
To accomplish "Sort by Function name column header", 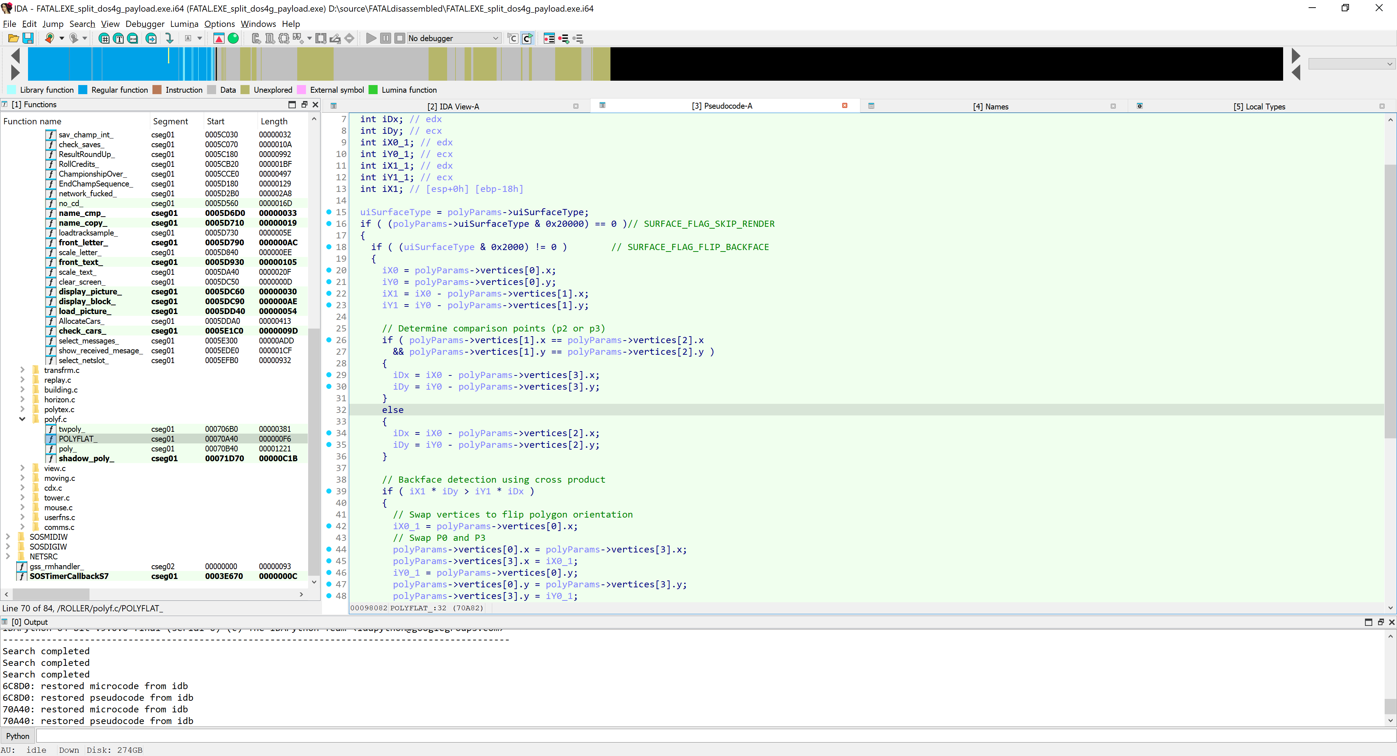I will pyautogui.click(x=75, y=121).
